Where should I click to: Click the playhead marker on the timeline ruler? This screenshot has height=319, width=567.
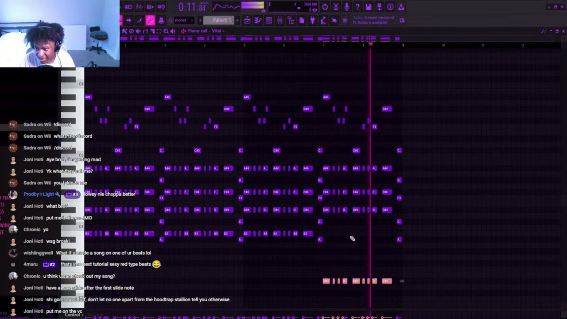coord(371,44)
